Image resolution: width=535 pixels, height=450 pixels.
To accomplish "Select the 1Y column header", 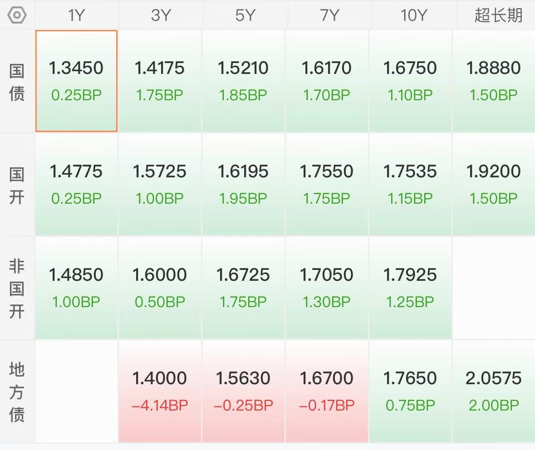I will point(76,15).
